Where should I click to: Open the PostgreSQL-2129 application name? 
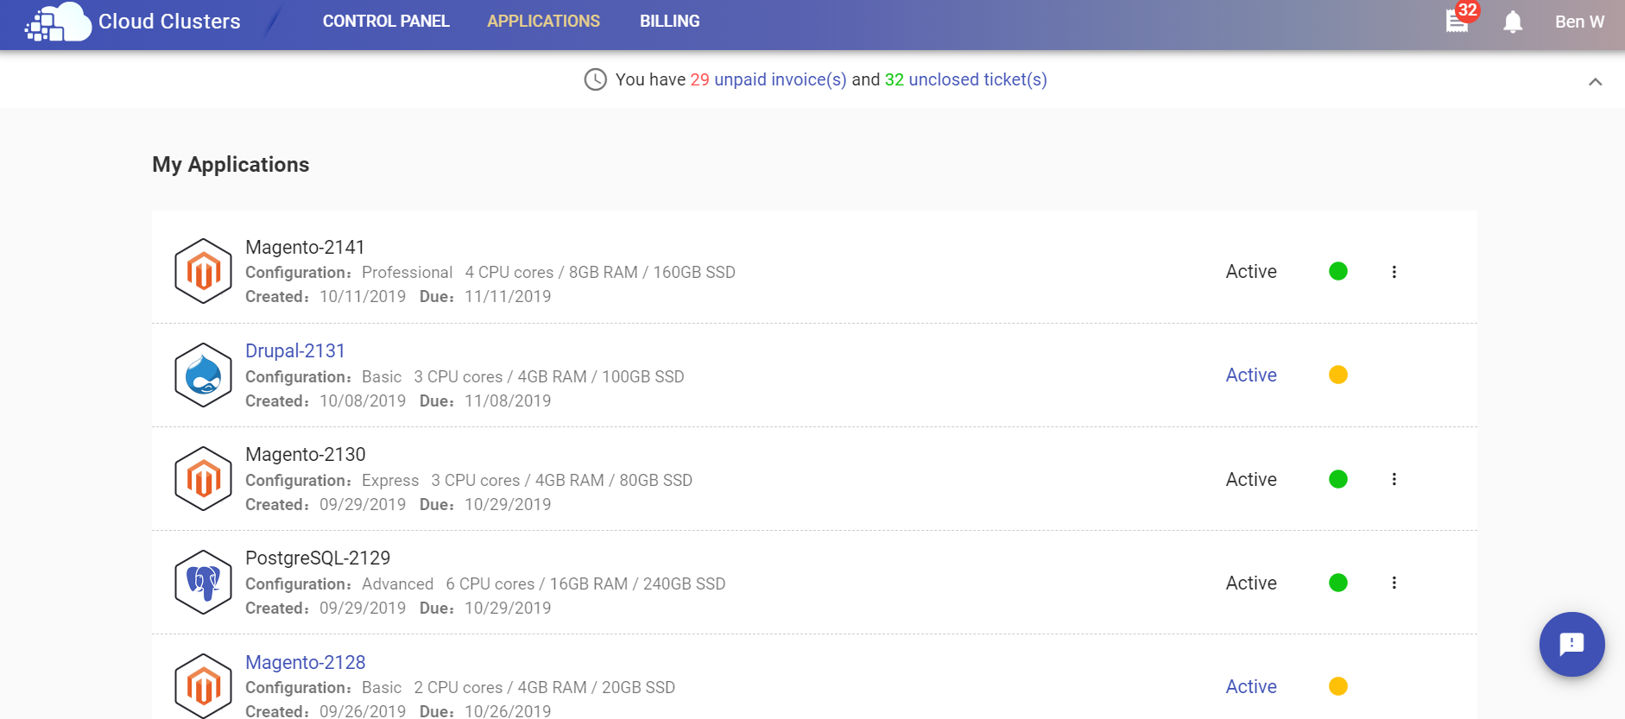[x=318, y=558]
